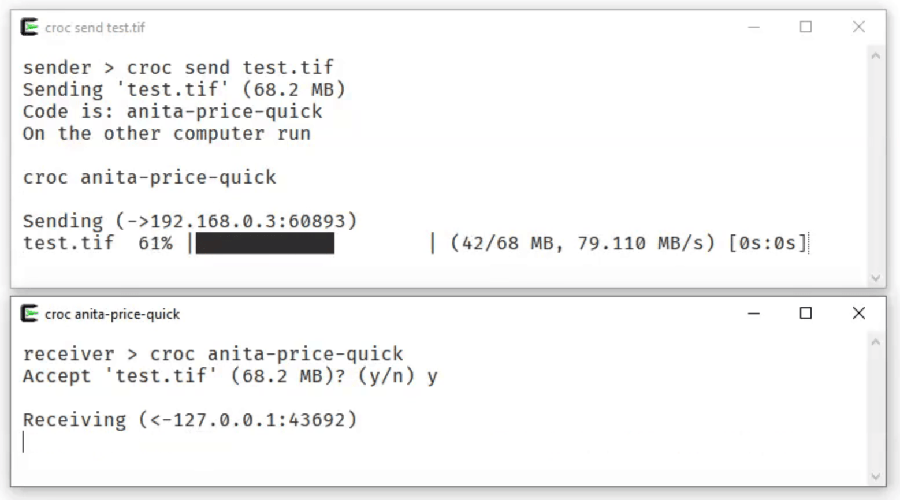Minimize the croc anita-price-quick window
This screenshot has width=900, height=500.
pyautogui.click(x=754, y=314)
